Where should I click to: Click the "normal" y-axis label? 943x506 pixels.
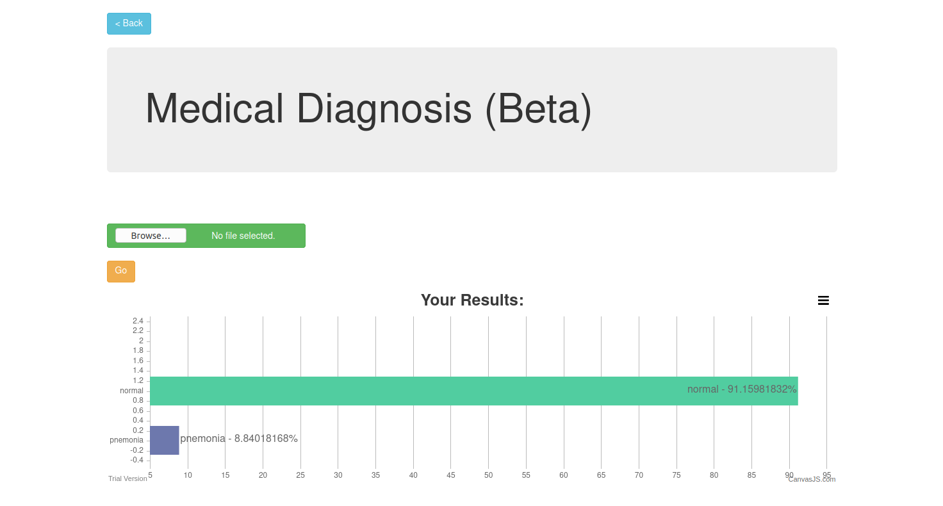coord(131,391)
